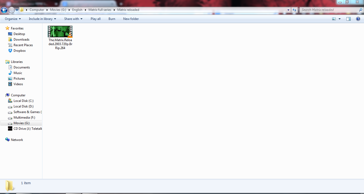
Task: Open Downloads in Favorites
Action: point(21,40)
